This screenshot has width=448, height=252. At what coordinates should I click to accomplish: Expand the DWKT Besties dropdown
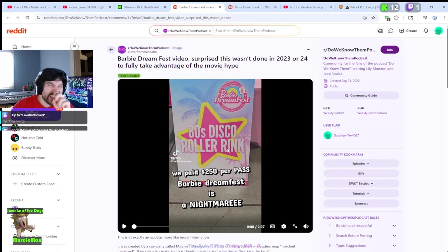click(361, 183)
